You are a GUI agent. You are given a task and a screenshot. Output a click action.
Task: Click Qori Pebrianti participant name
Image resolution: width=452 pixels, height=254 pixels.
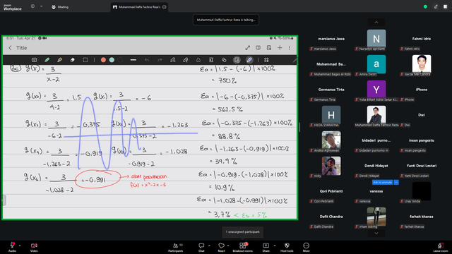331,191
